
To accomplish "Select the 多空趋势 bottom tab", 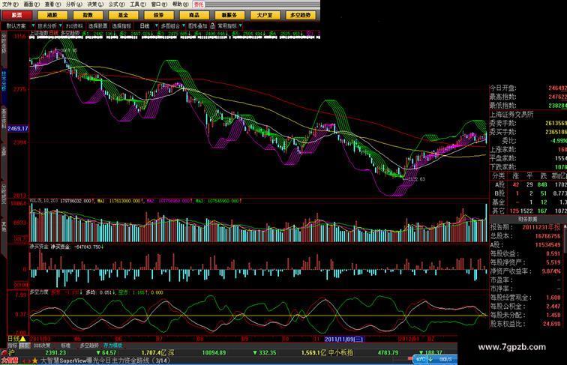I will coord(89,346).
